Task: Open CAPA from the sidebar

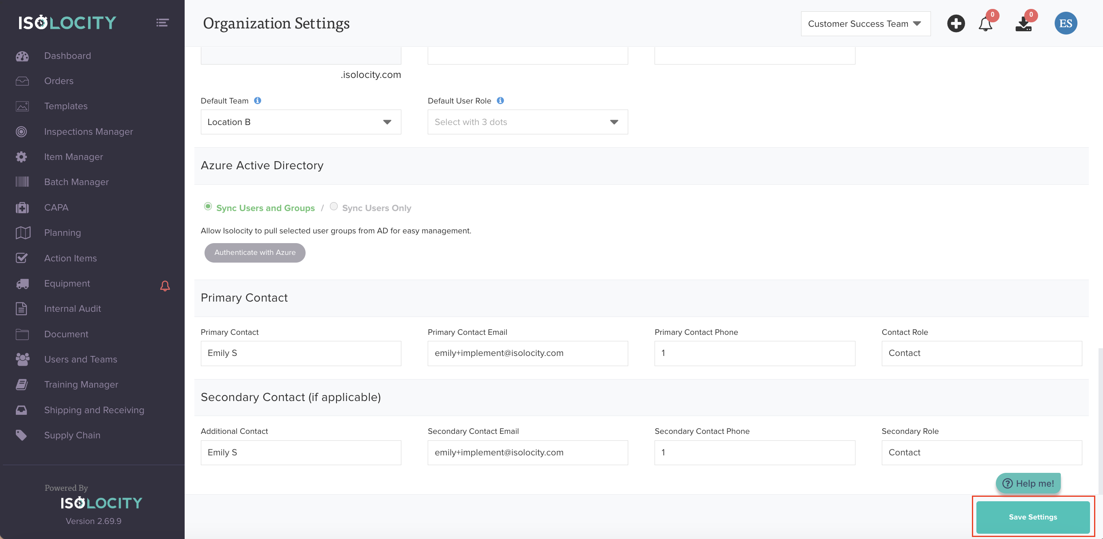Action: [56, 207]
